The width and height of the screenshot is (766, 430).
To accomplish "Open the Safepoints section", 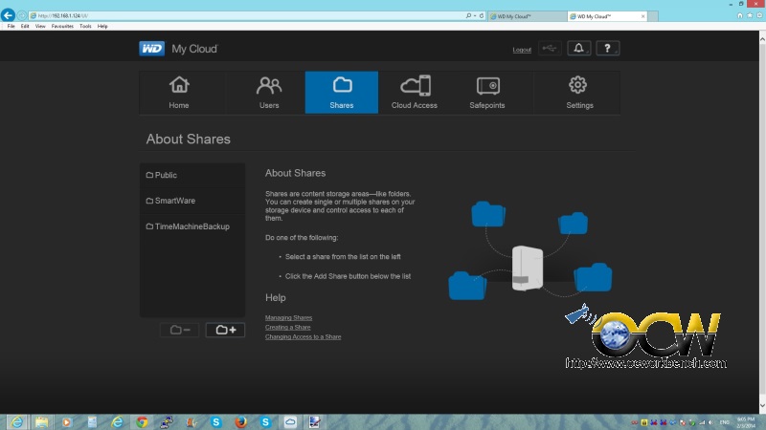I will [x=487, y=93].
